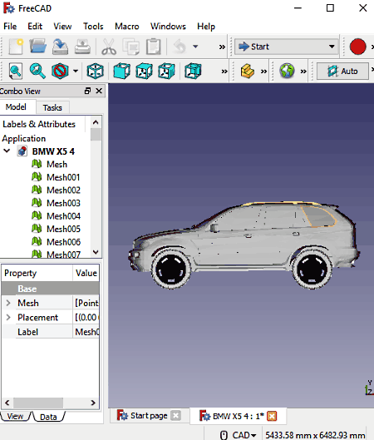Switch to the Model tab

click(x=16, y=107)
